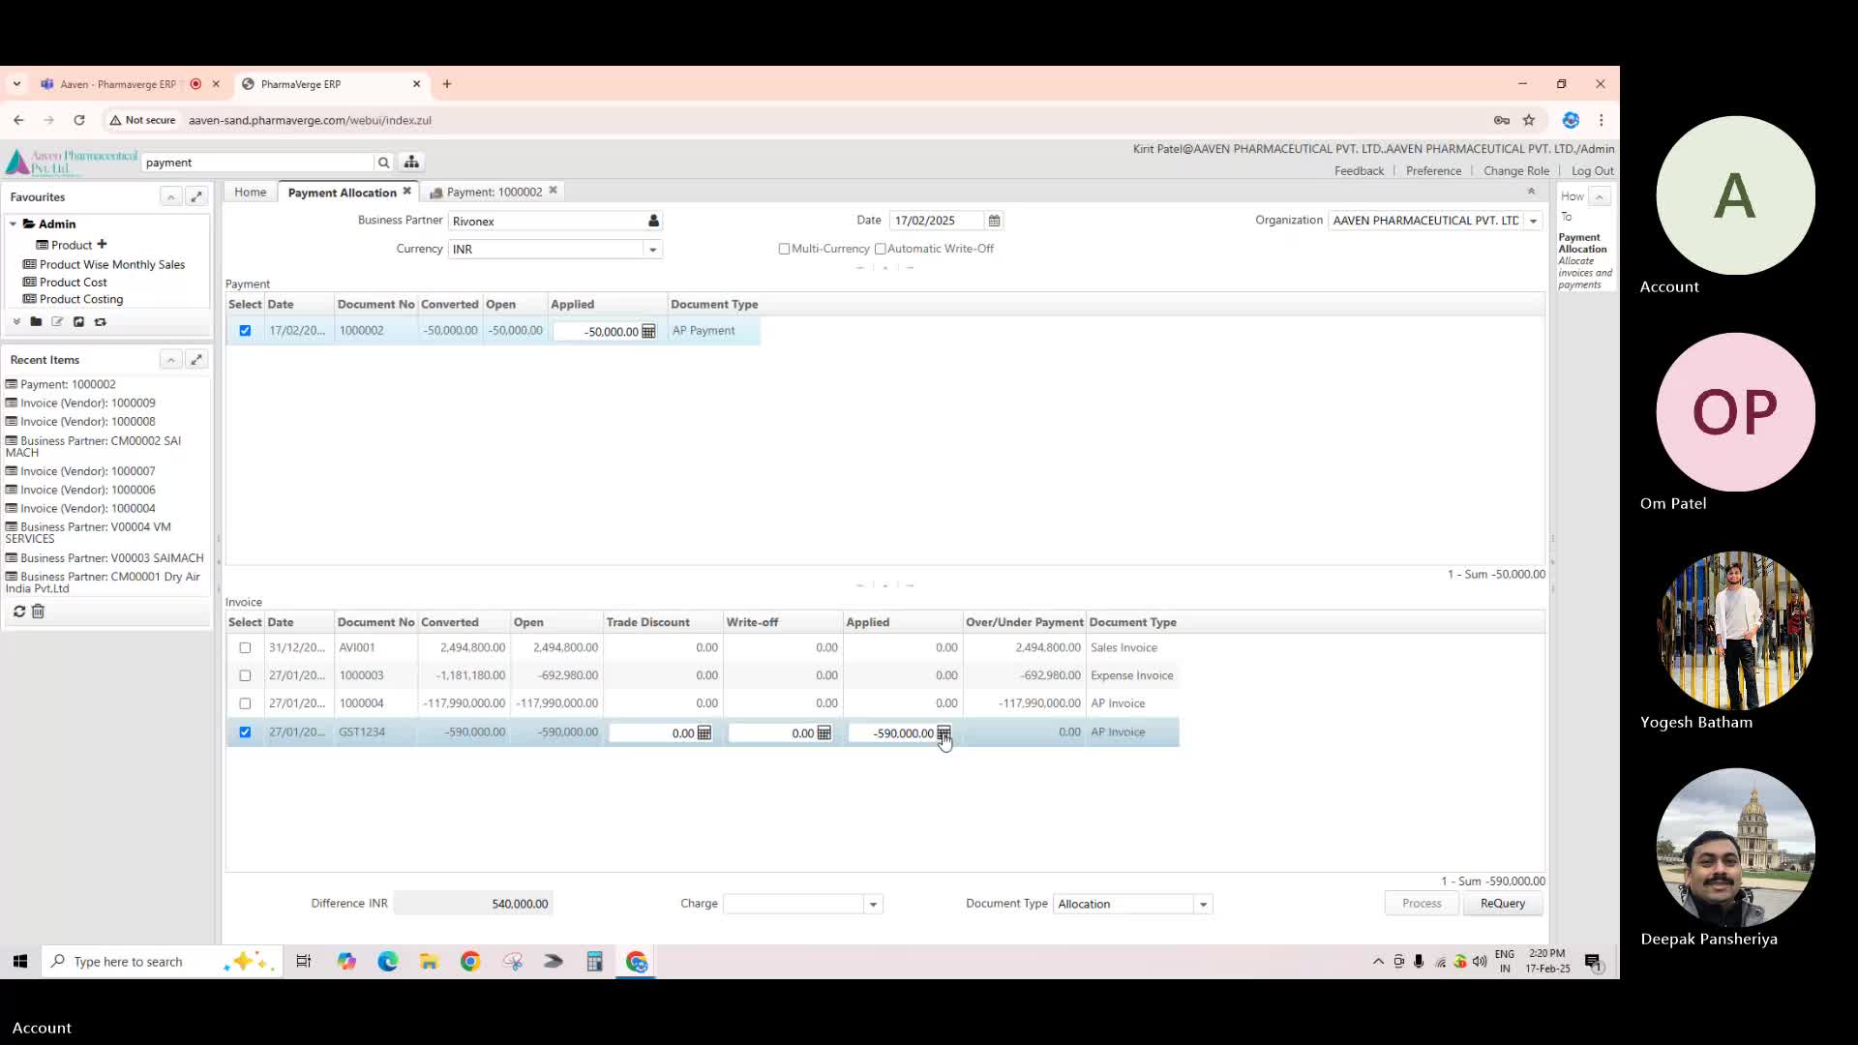Viewport: 1858px width, 1045px height.
Task: Reload the browser page
Action: point(79,120)
